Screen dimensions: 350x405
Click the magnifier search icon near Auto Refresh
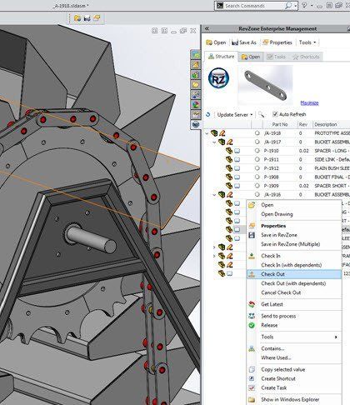(x=261, y=114)
